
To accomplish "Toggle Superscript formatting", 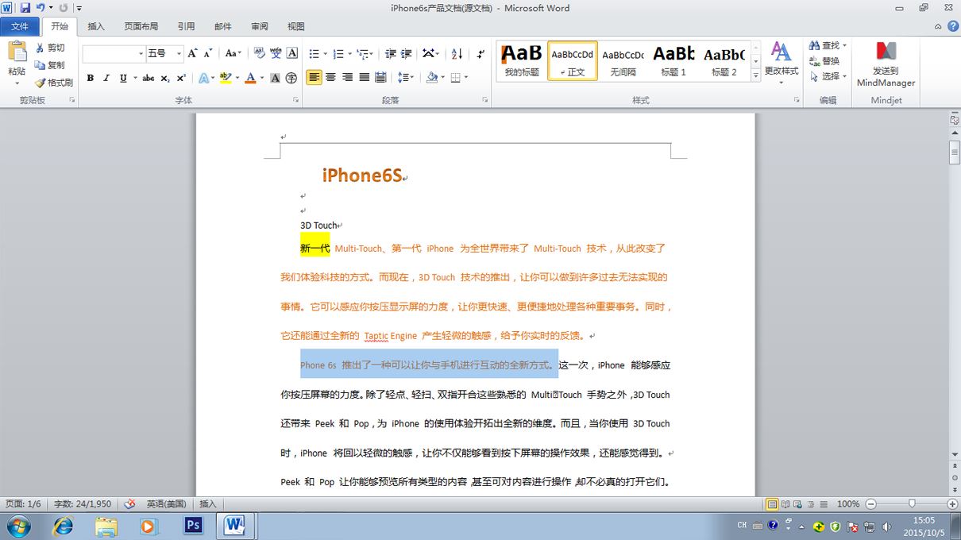I will coord(181,78).
